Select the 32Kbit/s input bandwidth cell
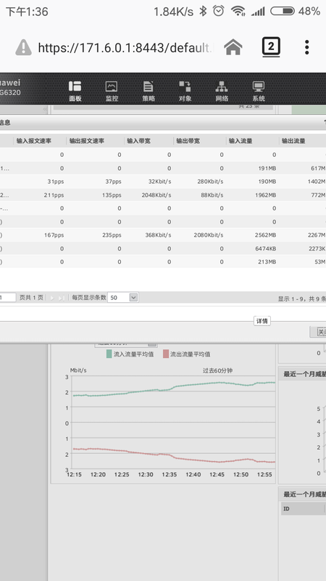This screenshot has width=326, height=581. 159,182
